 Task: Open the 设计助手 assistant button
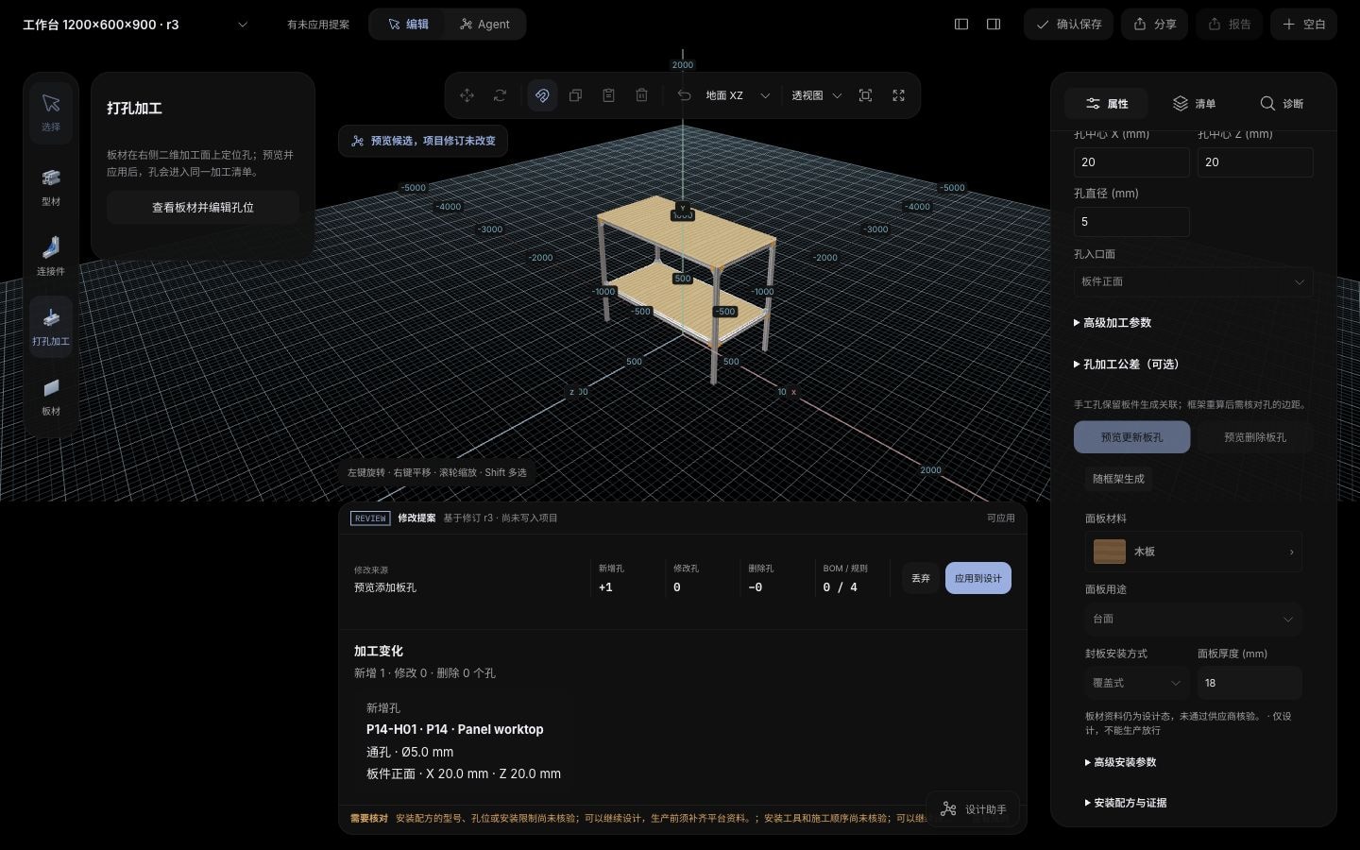pos(973,809)
